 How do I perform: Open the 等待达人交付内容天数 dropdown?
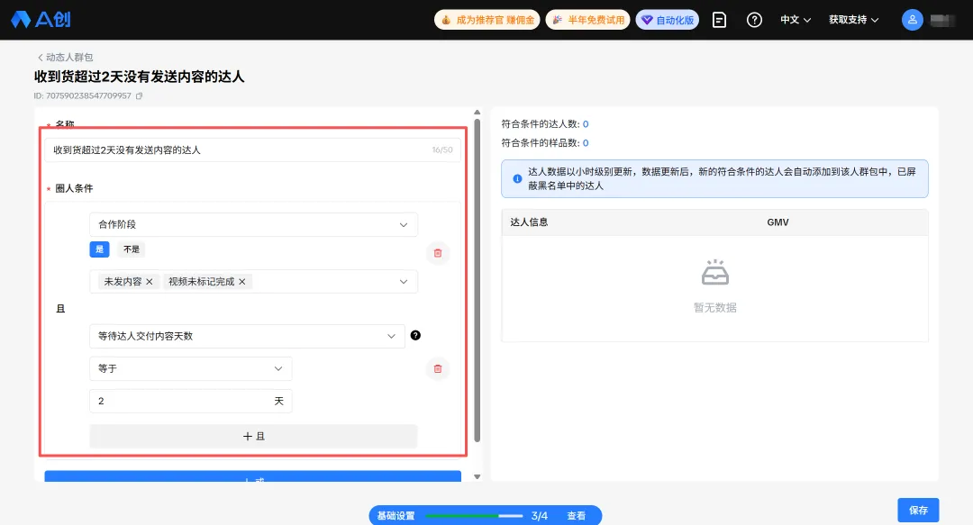247,336
